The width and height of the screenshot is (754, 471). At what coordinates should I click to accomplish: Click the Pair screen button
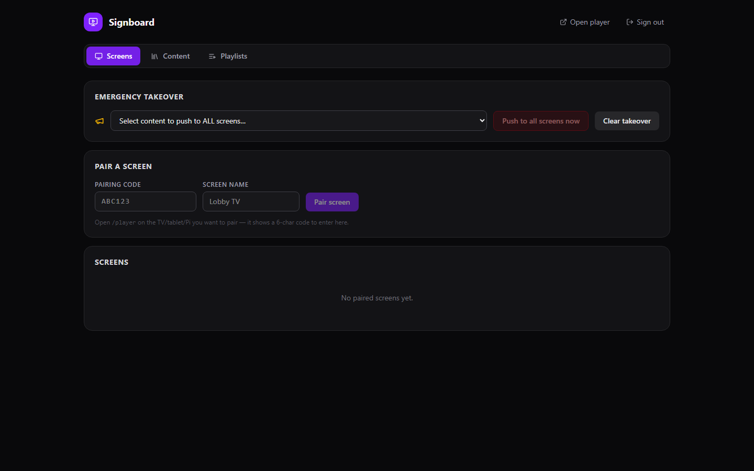click(x=332, y=202)
